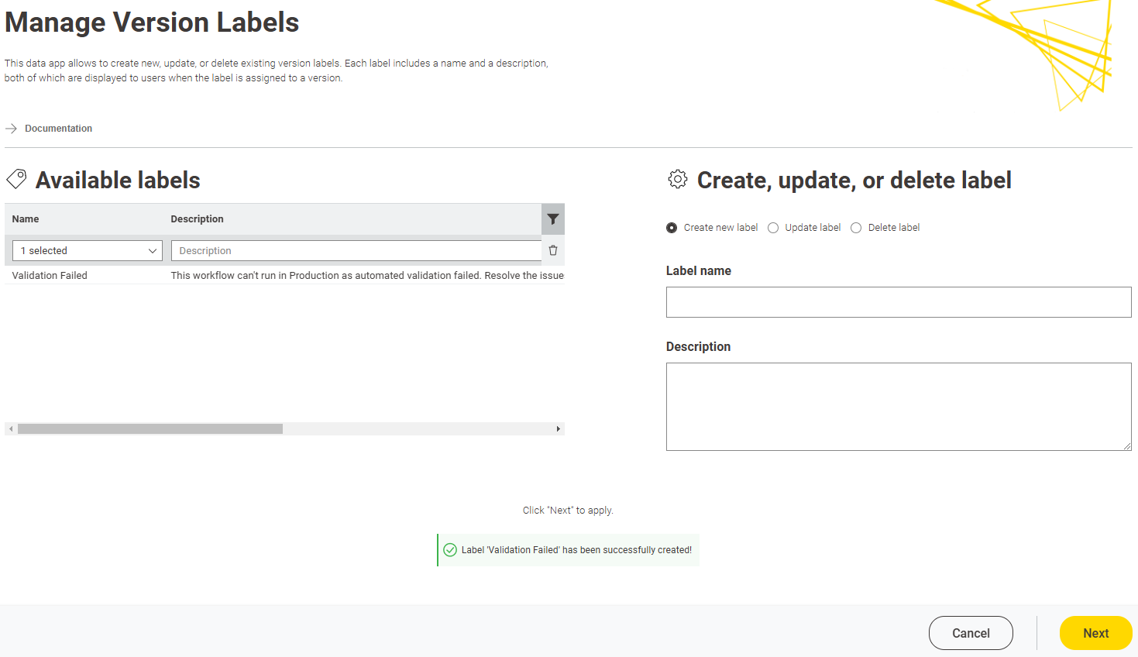Click the Description filter input field

pos(356,250)
